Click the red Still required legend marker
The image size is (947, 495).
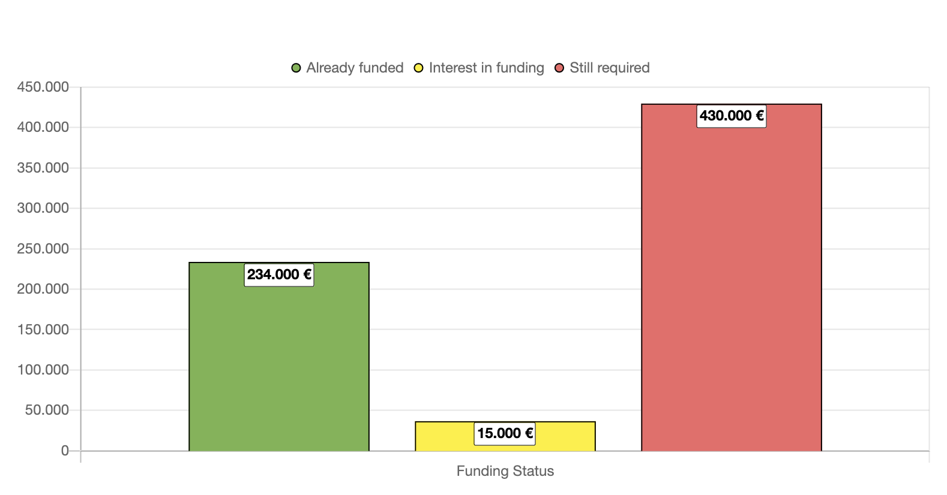(559, 68)
